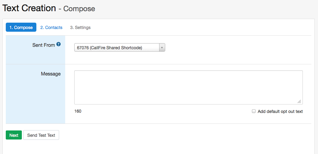Image resolution: width=318 pixels, height=154 pixels.
Task: Click the 'Sent From' field label
Action: (44, 45)
